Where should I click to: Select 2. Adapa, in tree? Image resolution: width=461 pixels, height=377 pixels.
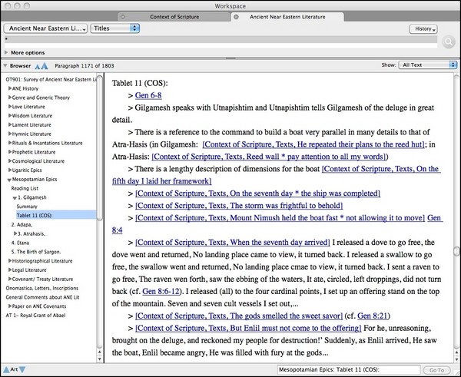point(22,224)
